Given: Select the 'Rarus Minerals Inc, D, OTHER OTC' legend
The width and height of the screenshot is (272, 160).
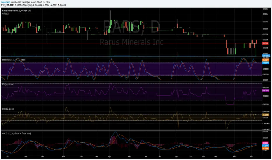Looking at the screenshot, I should tap(17, 11).
